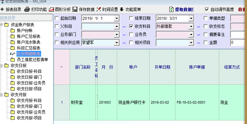The width and height of the screenshot is (247, 124).
Task: Open the 结束日期 date dropdown
Action: coord(191,18)
